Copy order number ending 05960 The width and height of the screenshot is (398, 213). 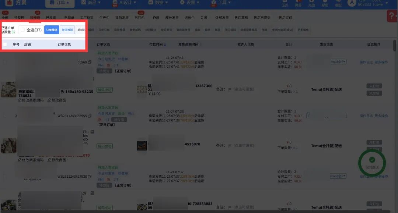(90, 62)
